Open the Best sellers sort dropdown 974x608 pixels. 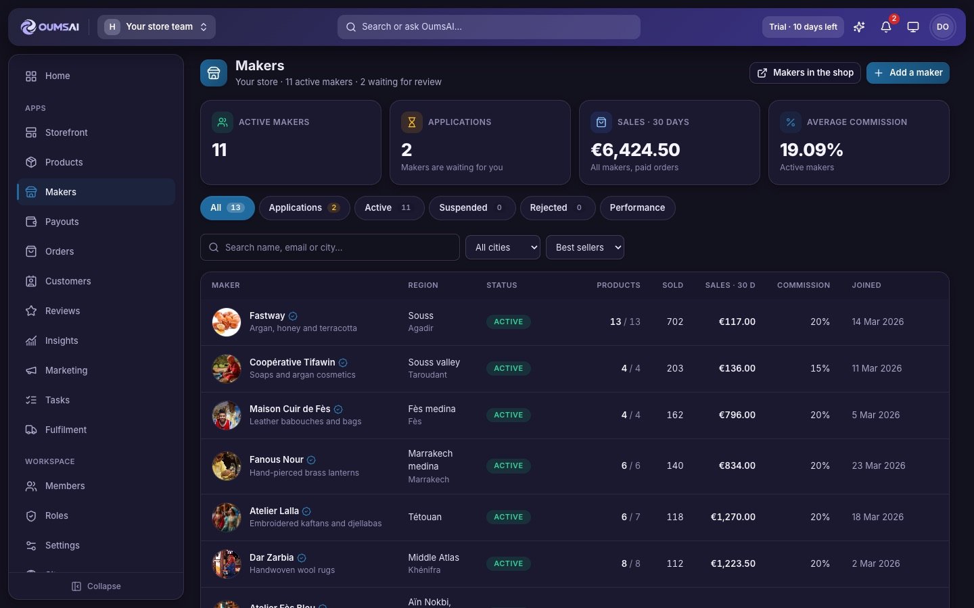[585, 247]
